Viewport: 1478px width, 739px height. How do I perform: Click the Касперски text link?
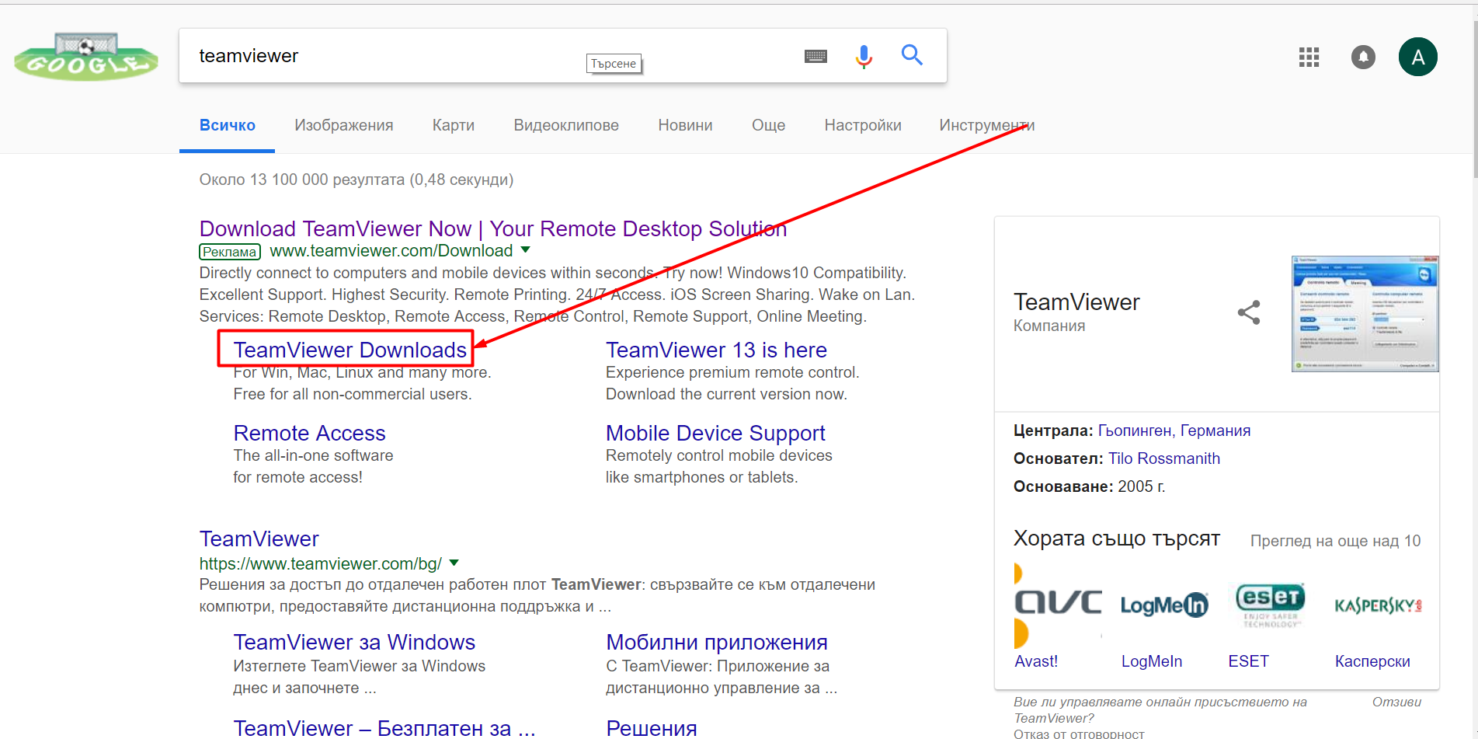1372,661
